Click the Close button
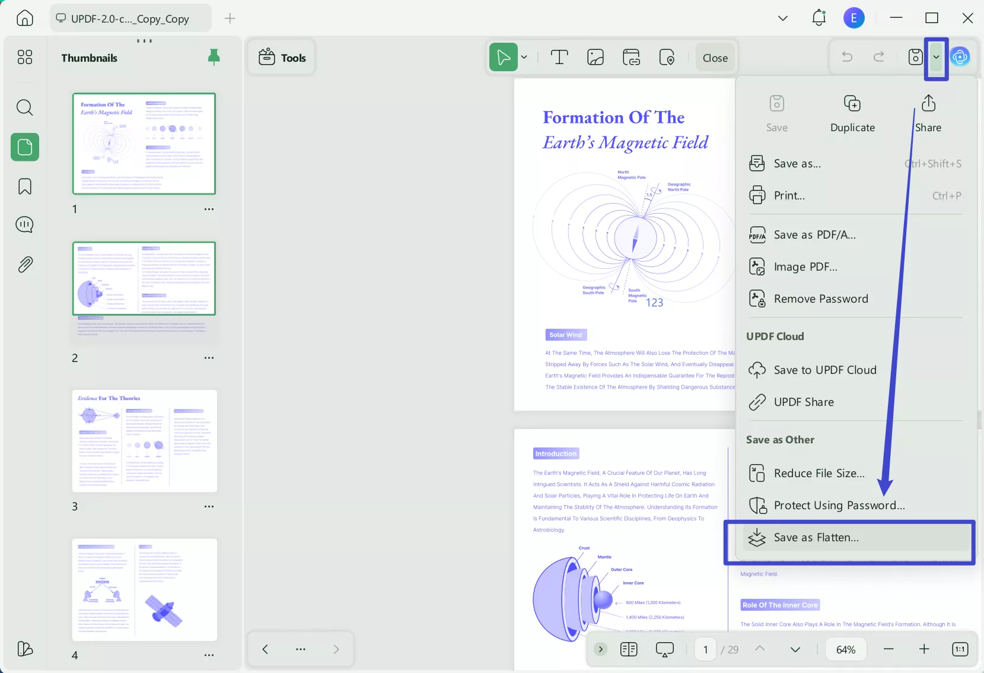 [714, 57]
